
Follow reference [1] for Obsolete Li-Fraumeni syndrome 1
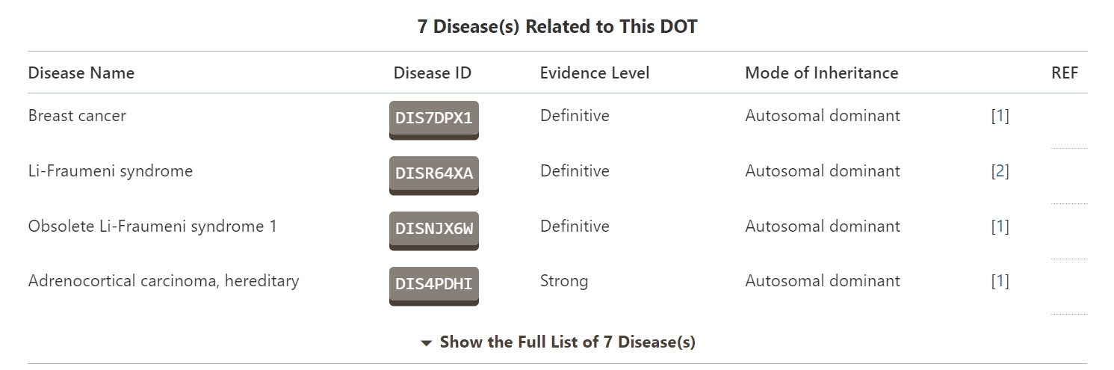click(1000, 226)
